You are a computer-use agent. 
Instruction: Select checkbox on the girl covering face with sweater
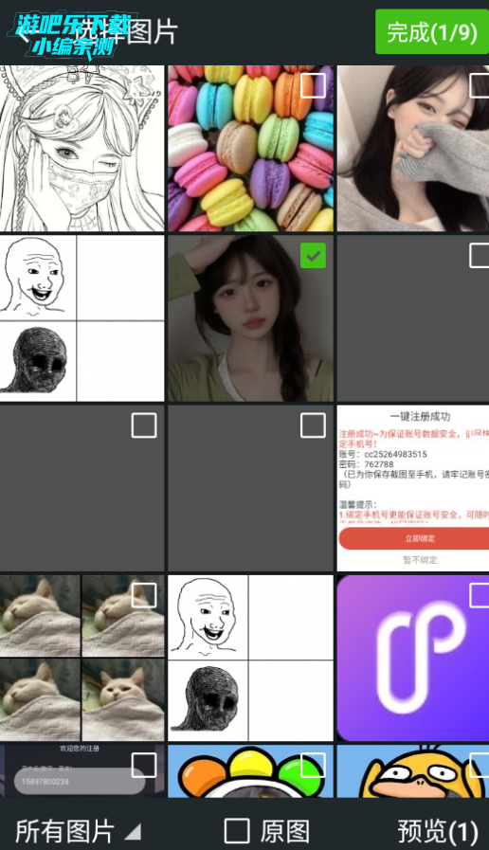(480, 85)
